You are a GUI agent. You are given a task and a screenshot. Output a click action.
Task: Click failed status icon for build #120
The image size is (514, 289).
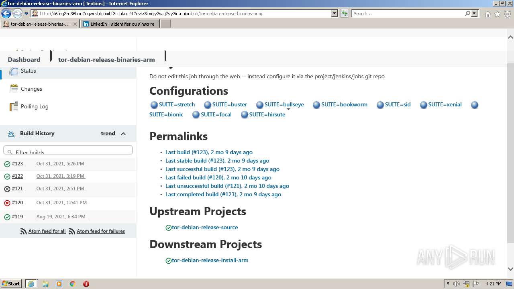[7, 203]
